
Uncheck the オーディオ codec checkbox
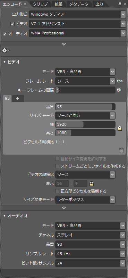tap(5, 34)
